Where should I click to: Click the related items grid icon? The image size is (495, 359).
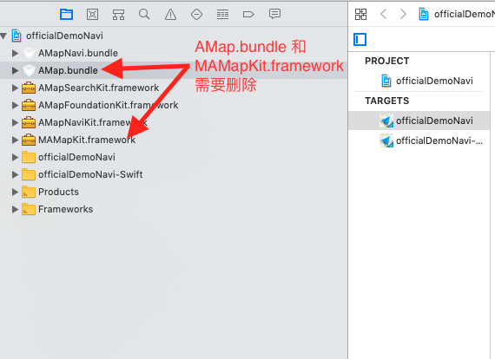360,14
